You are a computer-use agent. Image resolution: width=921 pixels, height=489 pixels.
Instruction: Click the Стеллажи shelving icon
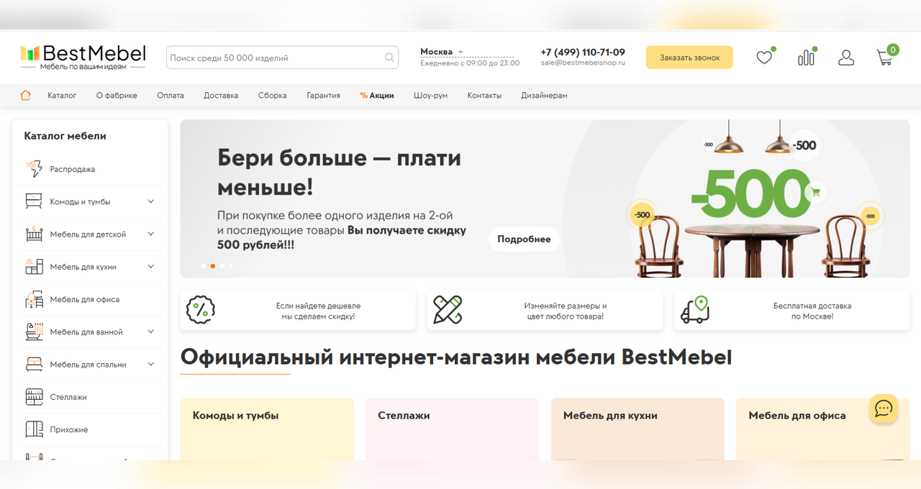click(34, 397)
